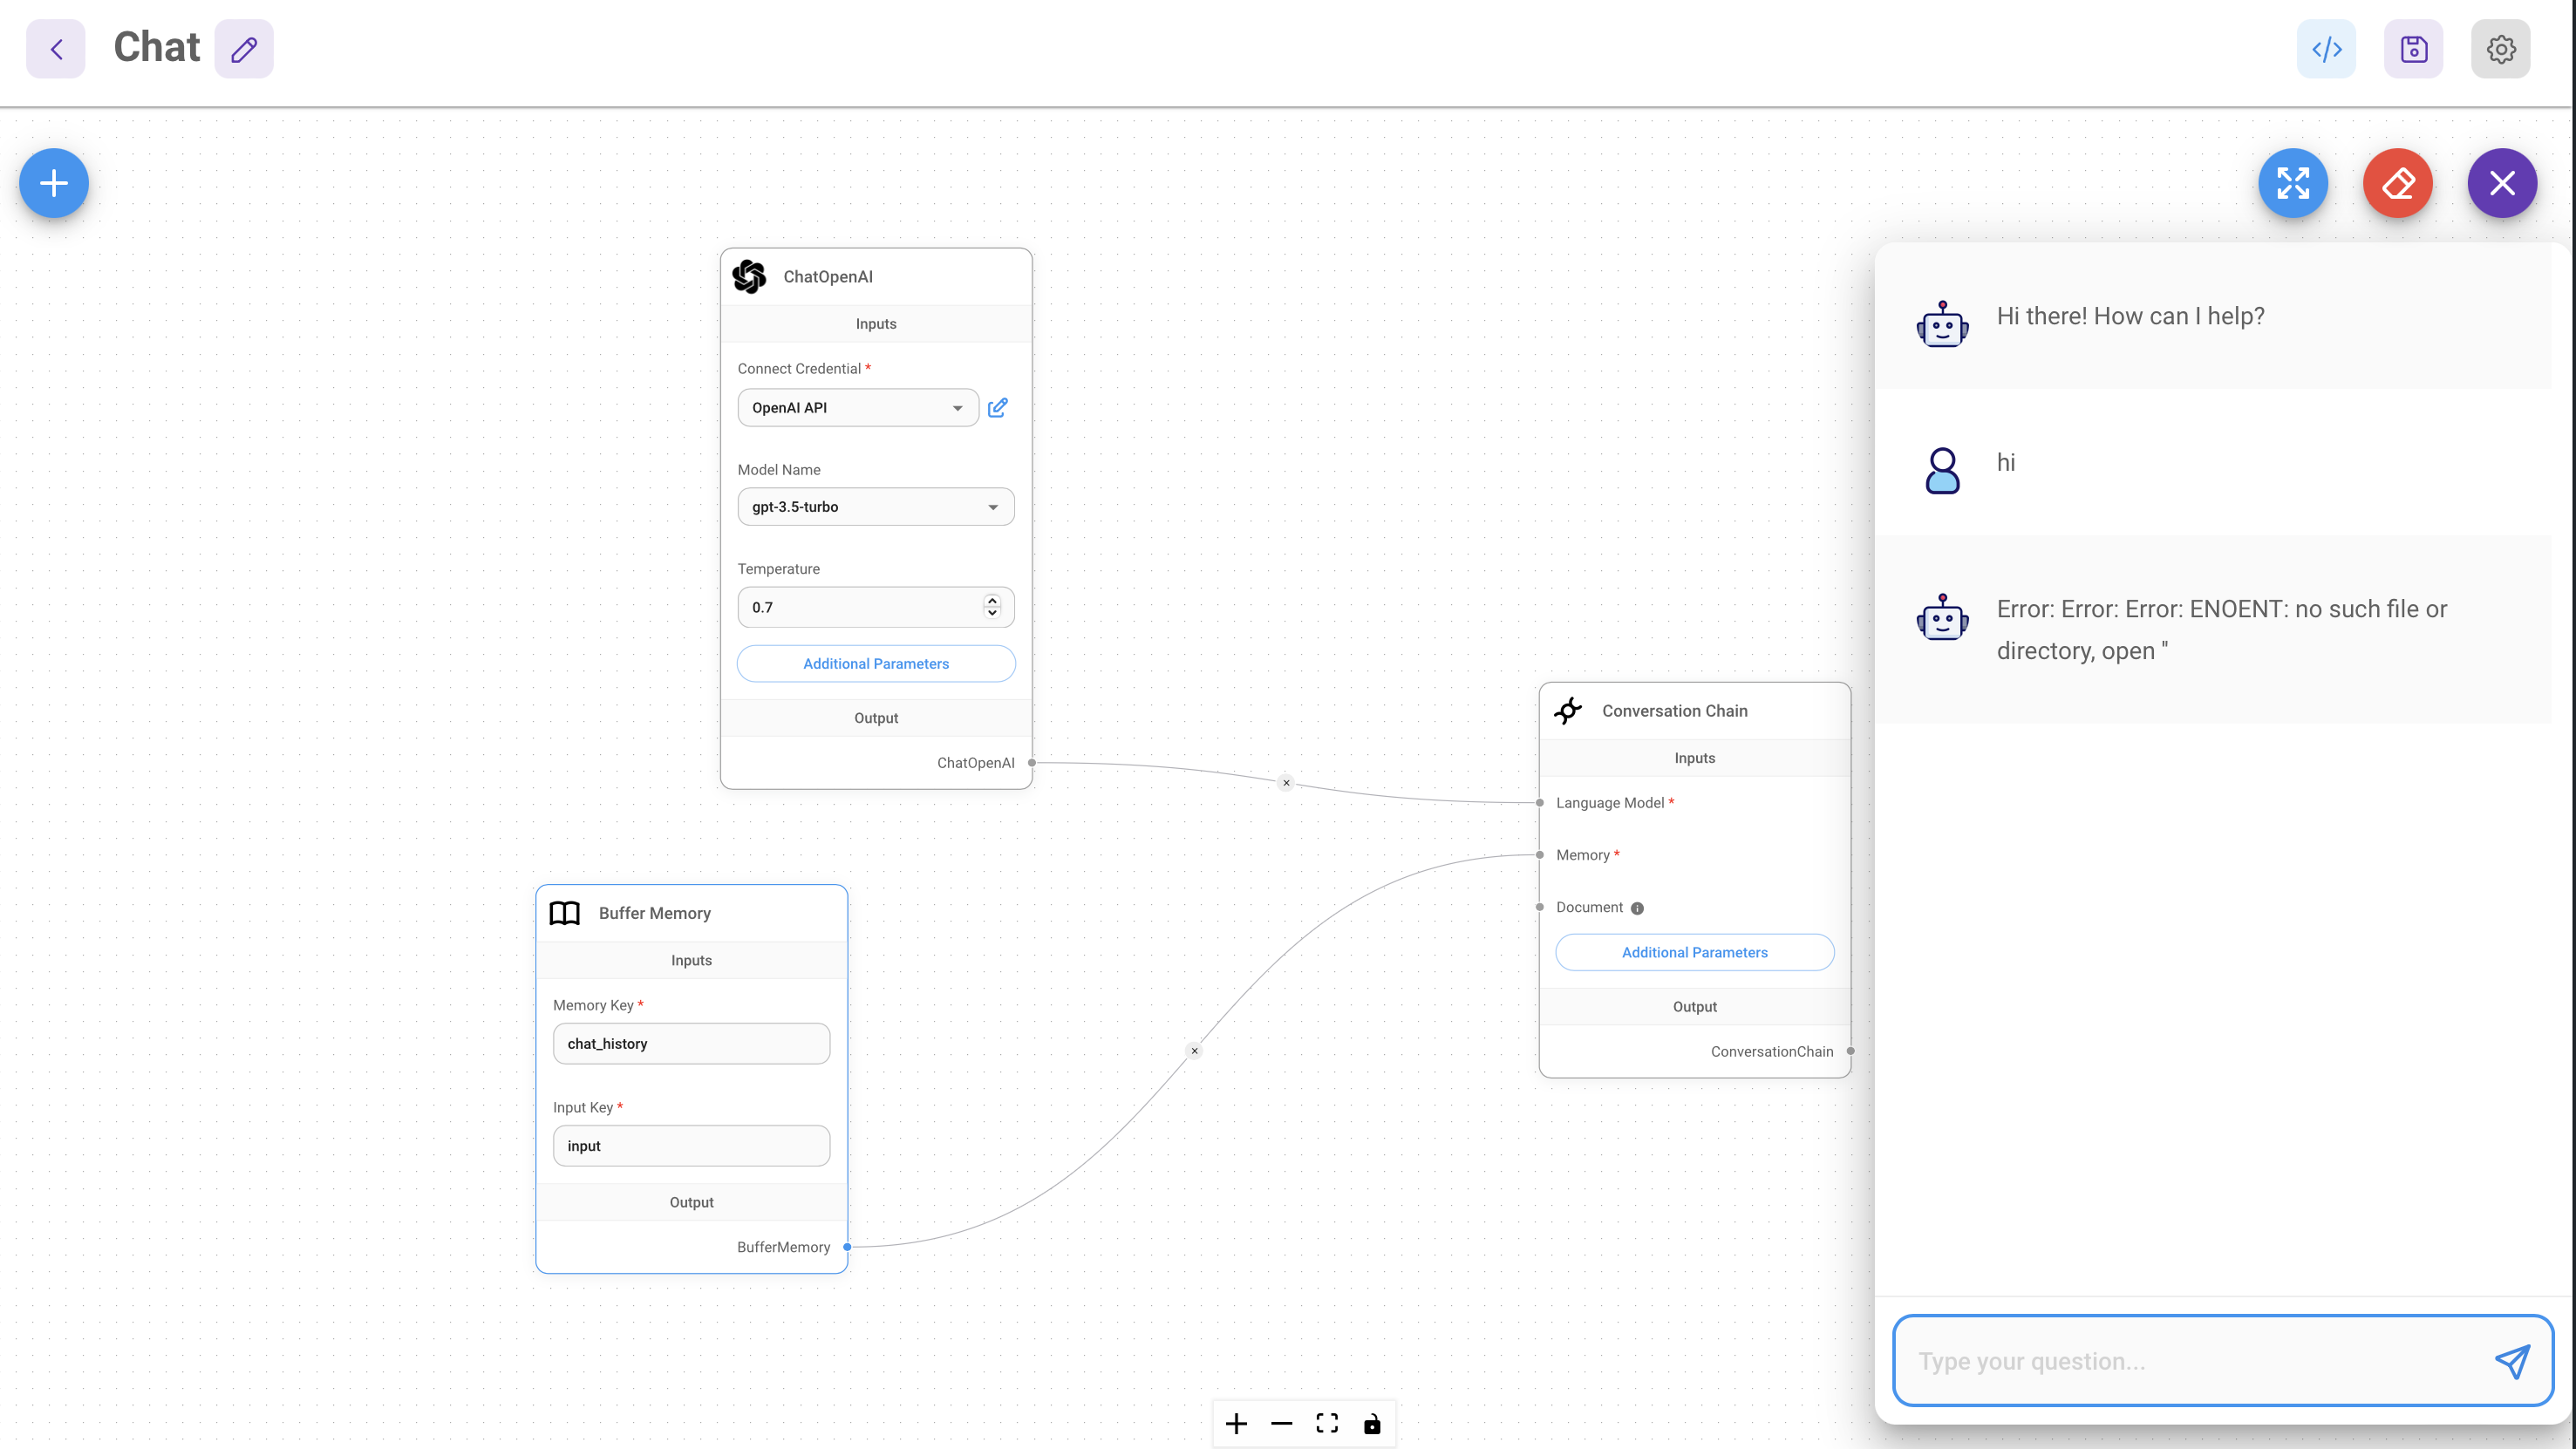Rename the Chat flow with the pencil

coord(243,48)
